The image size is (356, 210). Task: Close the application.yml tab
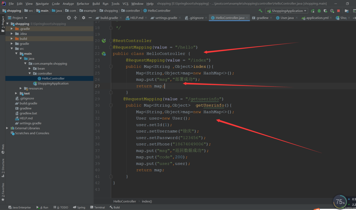(331, 18)
